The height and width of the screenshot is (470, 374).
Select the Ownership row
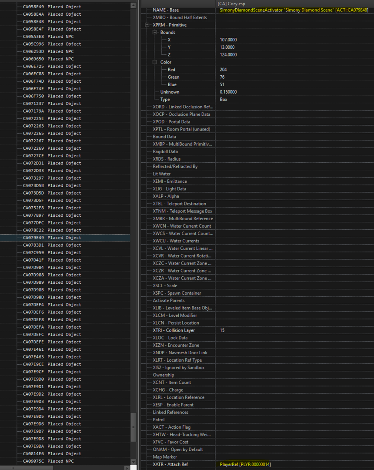pyautogui.click(x=257, y=375)
